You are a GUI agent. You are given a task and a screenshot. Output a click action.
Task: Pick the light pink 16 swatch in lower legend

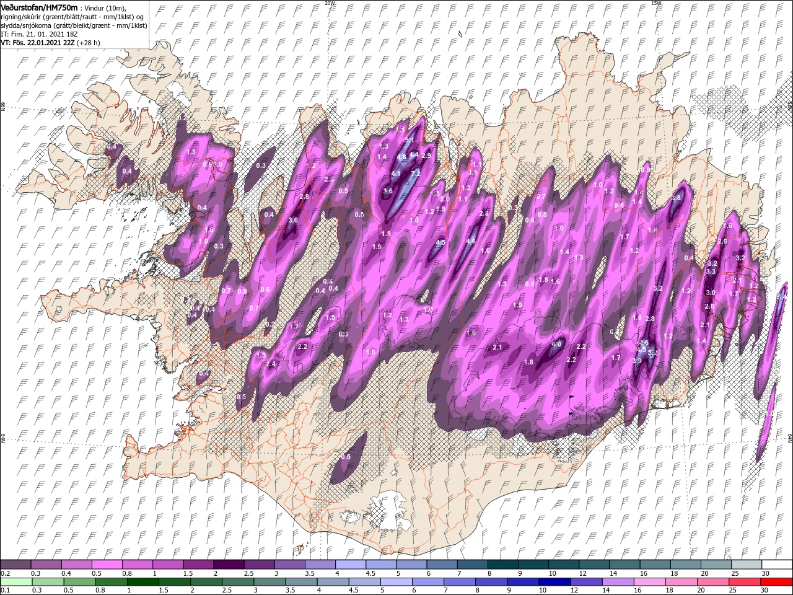[650, 582]
